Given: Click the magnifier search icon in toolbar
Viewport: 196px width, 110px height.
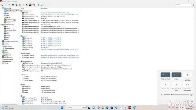Looking at the screenshot, I should pyautogui.click(x=42, y=5).
